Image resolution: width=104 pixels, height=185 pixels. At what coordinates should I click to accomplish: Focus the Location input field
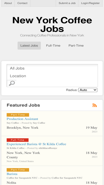52,76
